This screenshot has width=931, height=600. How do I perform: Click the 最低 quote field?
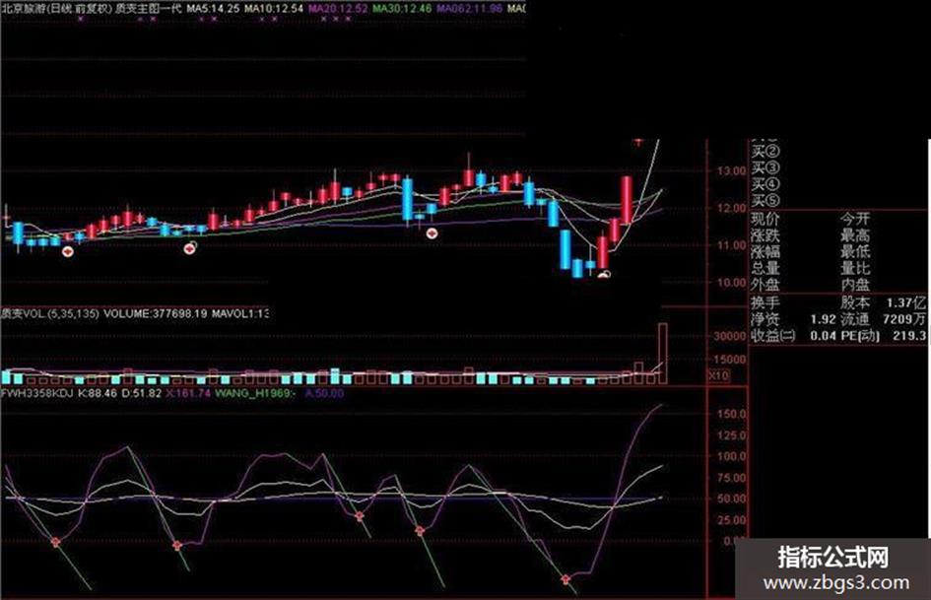pyautogui.click(x=855, y=252)
